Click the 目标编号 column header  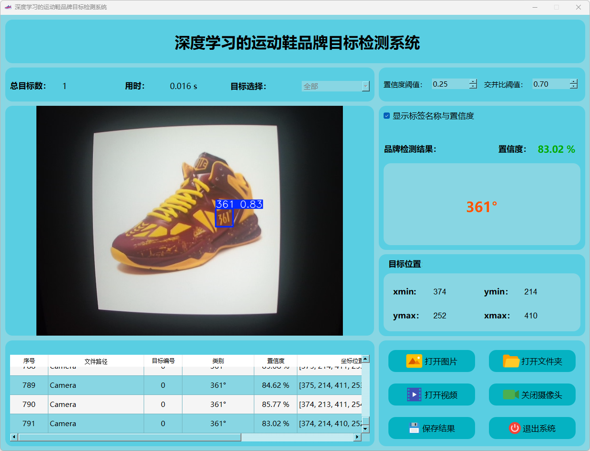163,361
